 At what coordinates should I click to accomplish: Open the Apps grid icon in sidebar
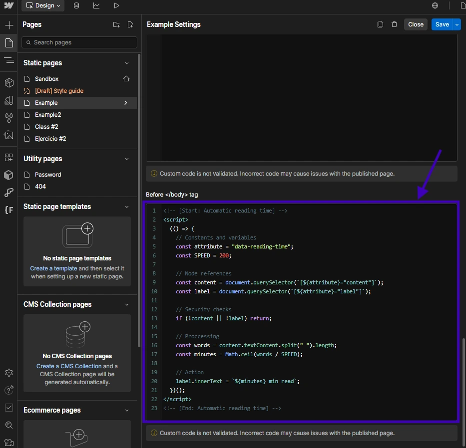[9, 157]
